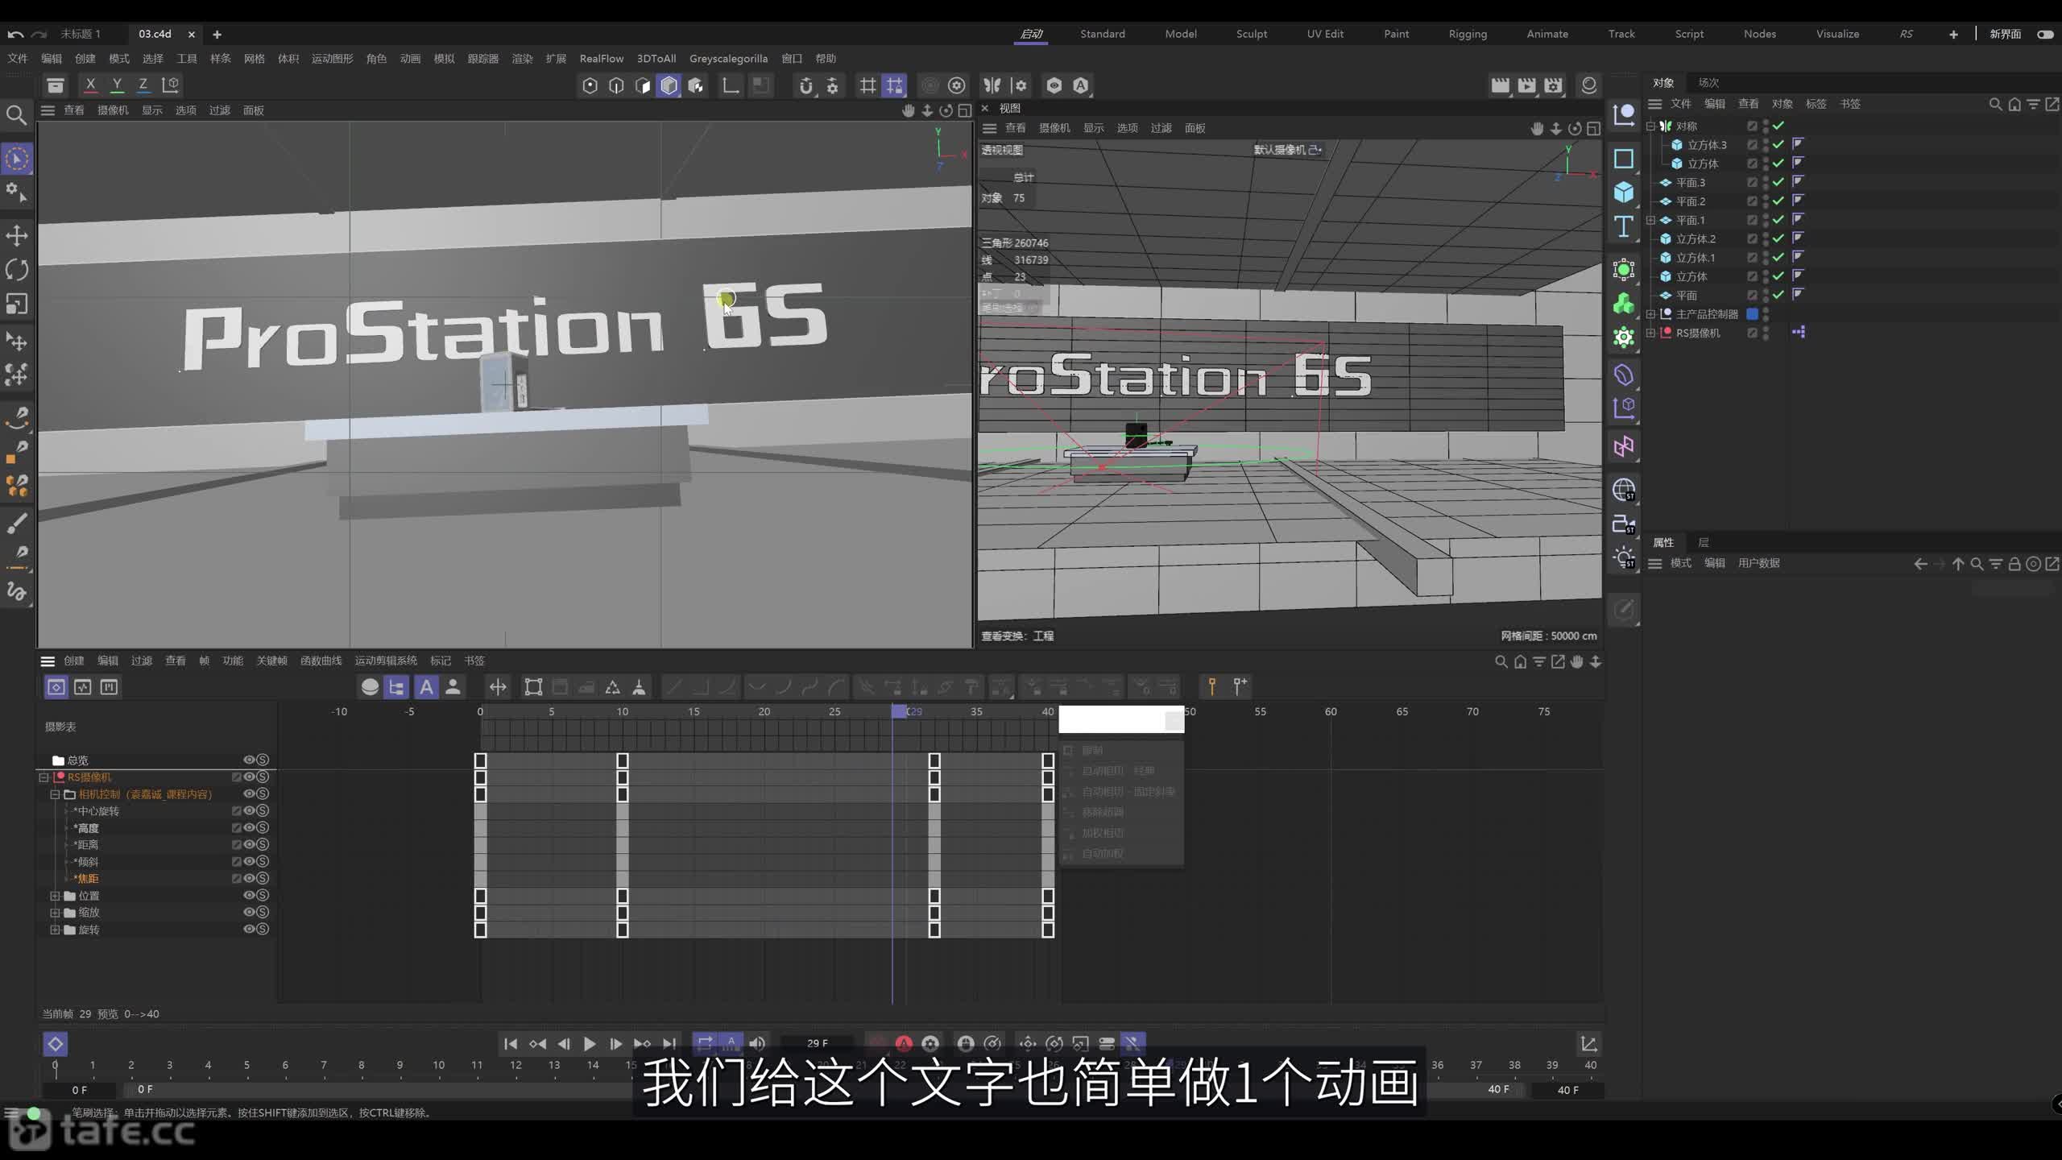Image resolution: width=2062 pixels, height=1160 pixels.
Task: Open the search magnifier icon at top left
Action: pyautogui.click(x=16, y=114)
